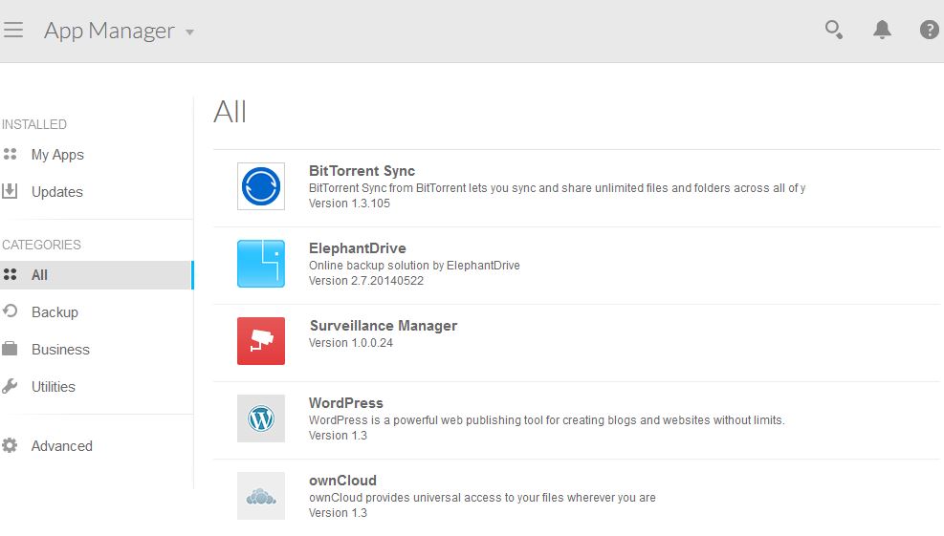Click the text Version 2.7.20140522
This screenshot has width=944, height=536.
pyautogui.click(x=366, y=281)
